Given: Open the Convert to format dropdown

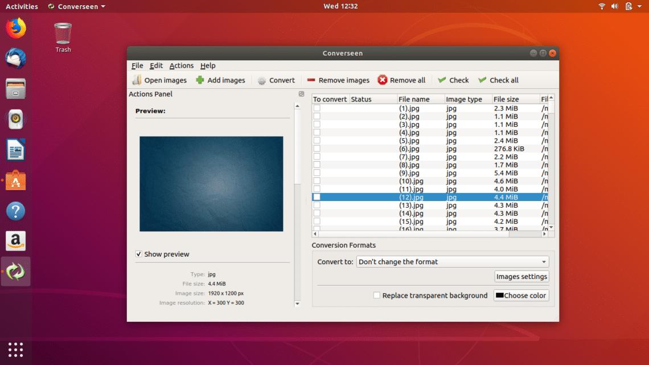Looking at the screenshot, I should [453, 261].
